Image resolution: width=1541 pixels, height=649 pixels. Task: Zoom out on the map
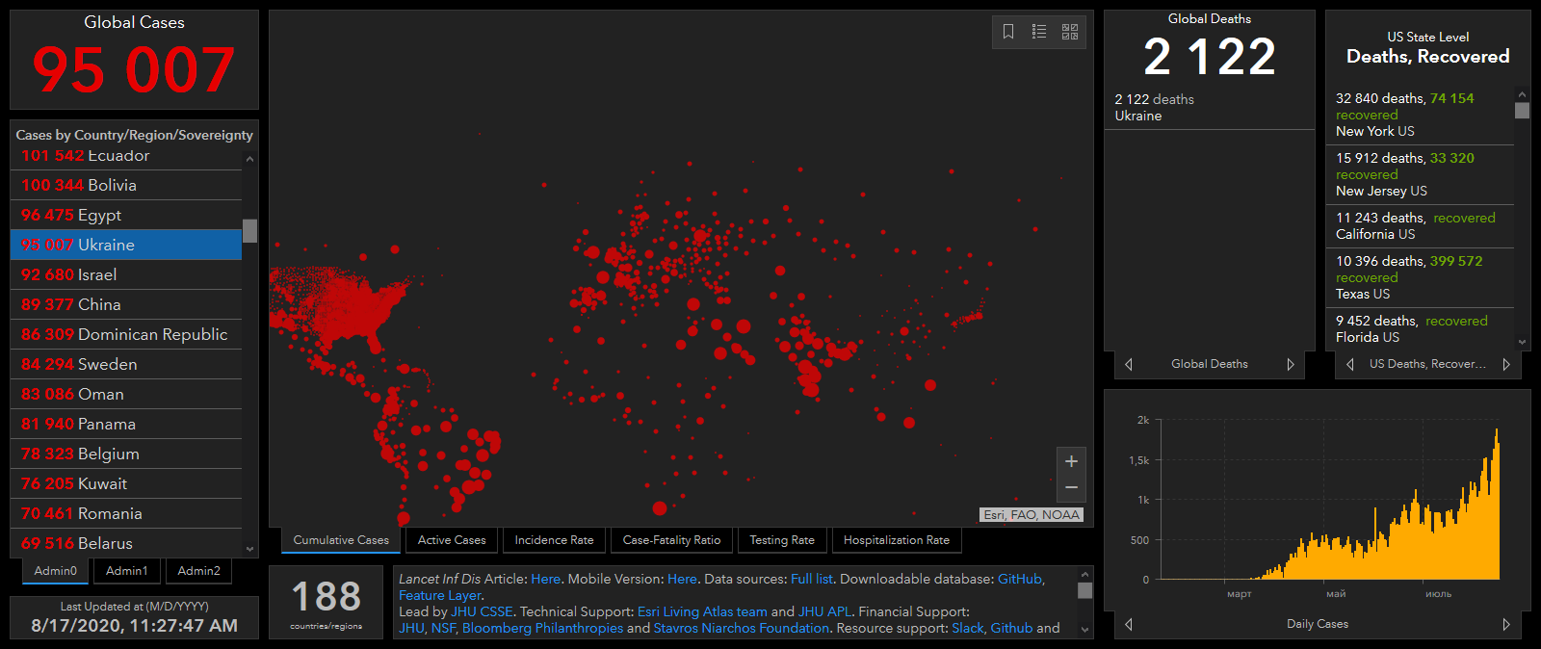1071,488
